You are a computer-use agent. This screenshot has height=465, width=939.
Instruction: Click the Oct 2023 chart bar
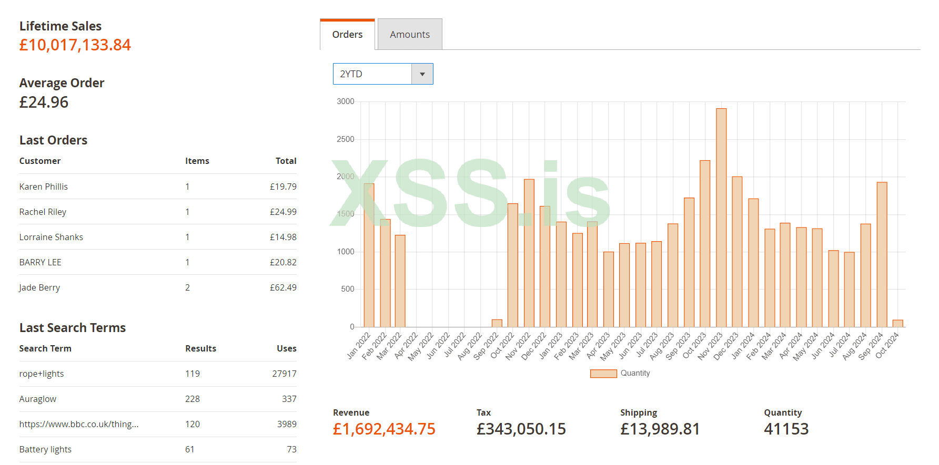point(705,244)
